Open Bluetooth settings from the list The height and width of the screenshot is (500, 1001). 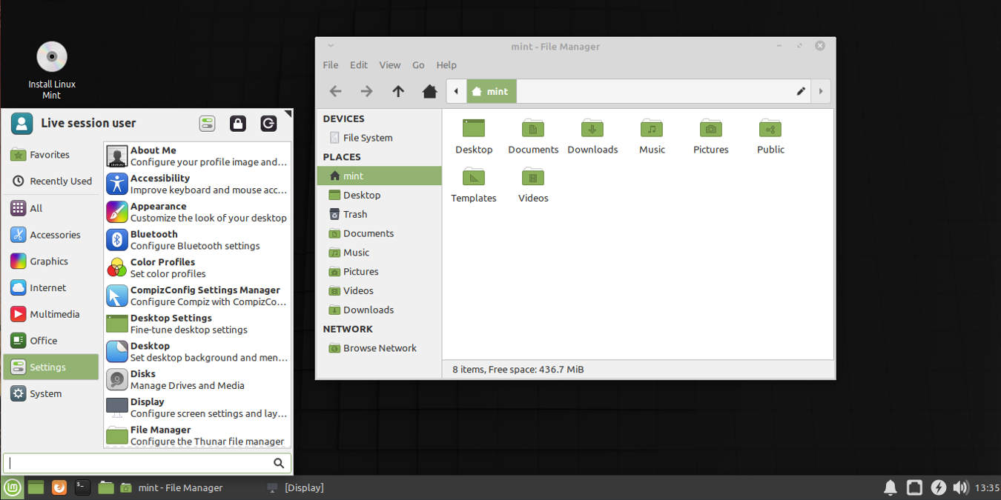click(x=116, y=239)
